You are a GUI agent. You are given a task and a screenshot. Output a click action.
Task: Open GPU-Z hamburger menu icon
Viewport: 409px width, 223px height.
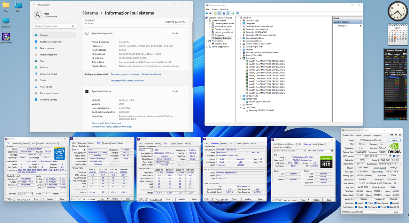(x=400, y=135)
